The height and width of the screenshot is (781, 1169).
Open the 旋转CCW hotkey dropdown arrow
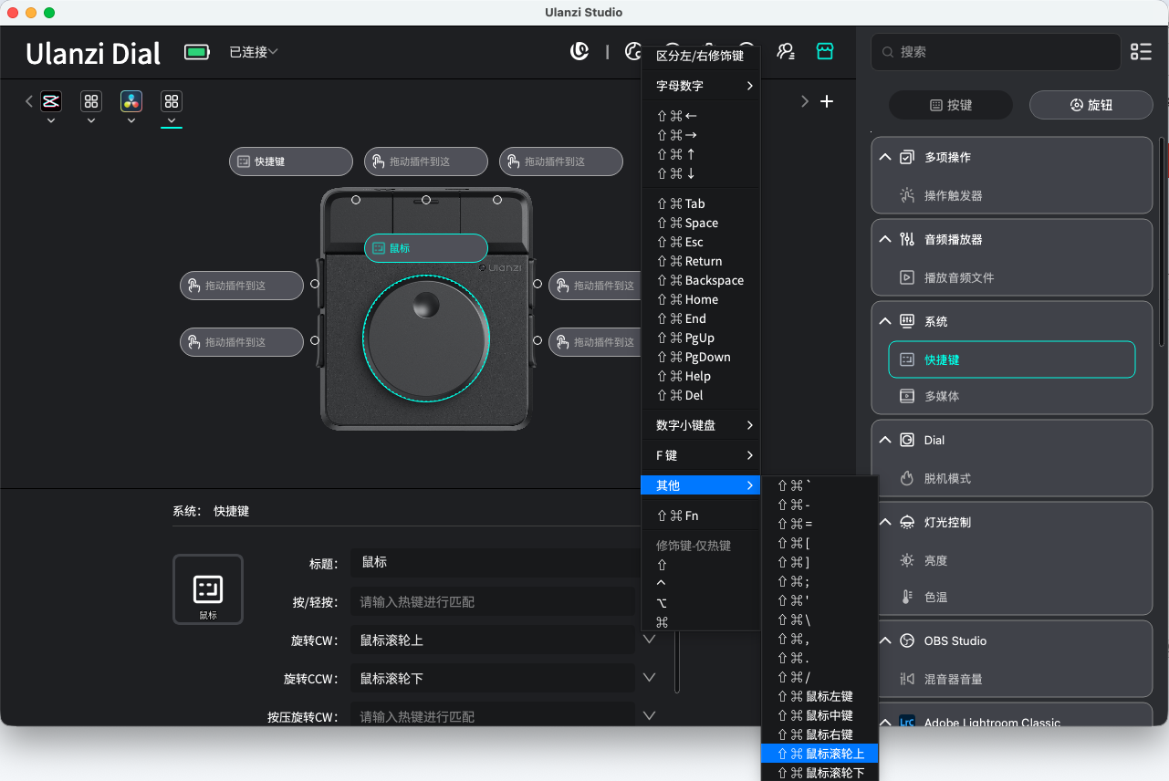(x=650, y=678)
